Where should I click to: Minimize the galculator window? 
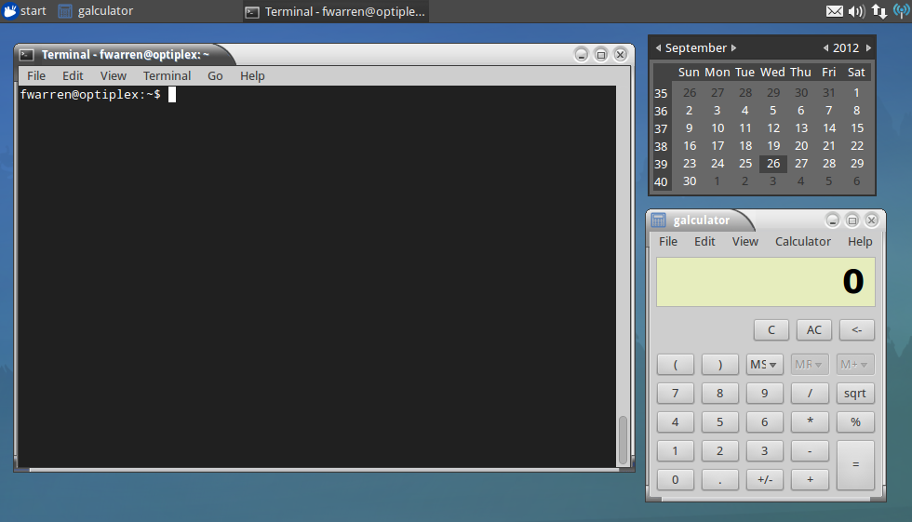pyautogui.click(x=832, y=221)
